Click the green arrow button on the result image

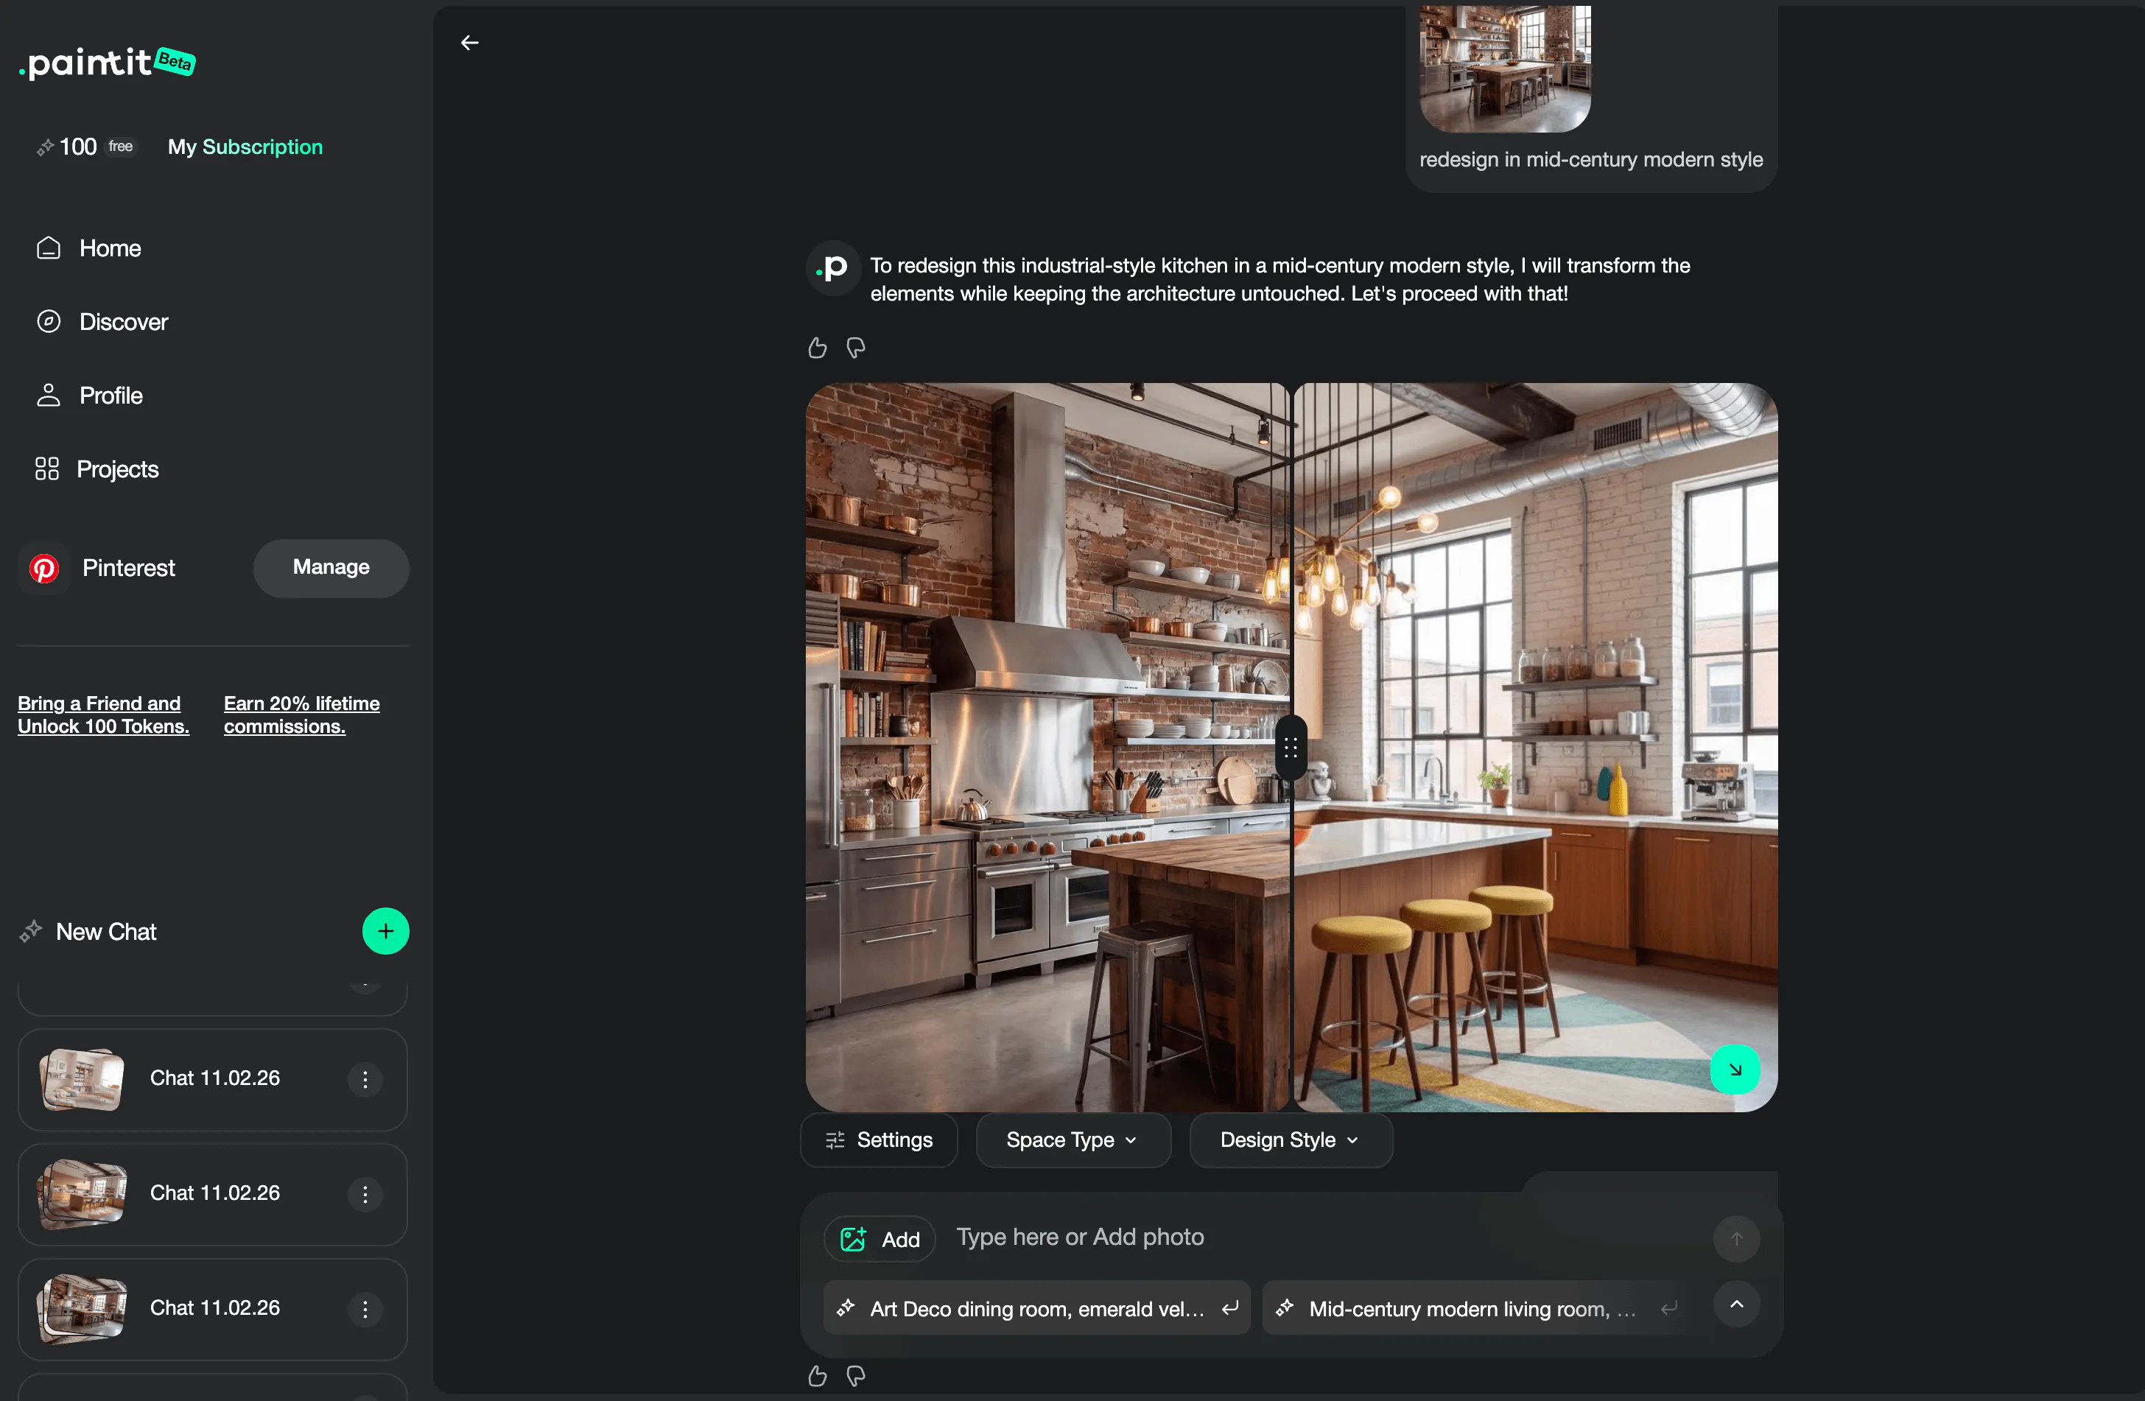tap(1735, 1070)
